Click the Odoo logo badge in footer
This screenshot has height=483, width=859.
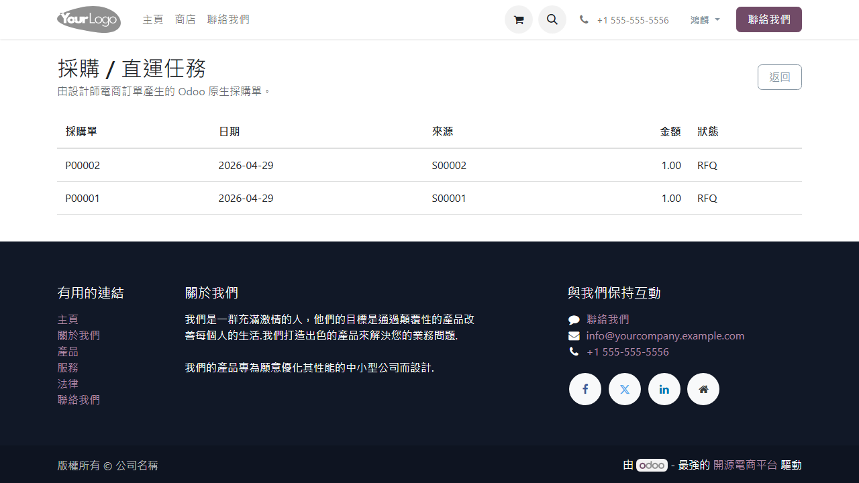pyautogui.click(x=652, y=465)
